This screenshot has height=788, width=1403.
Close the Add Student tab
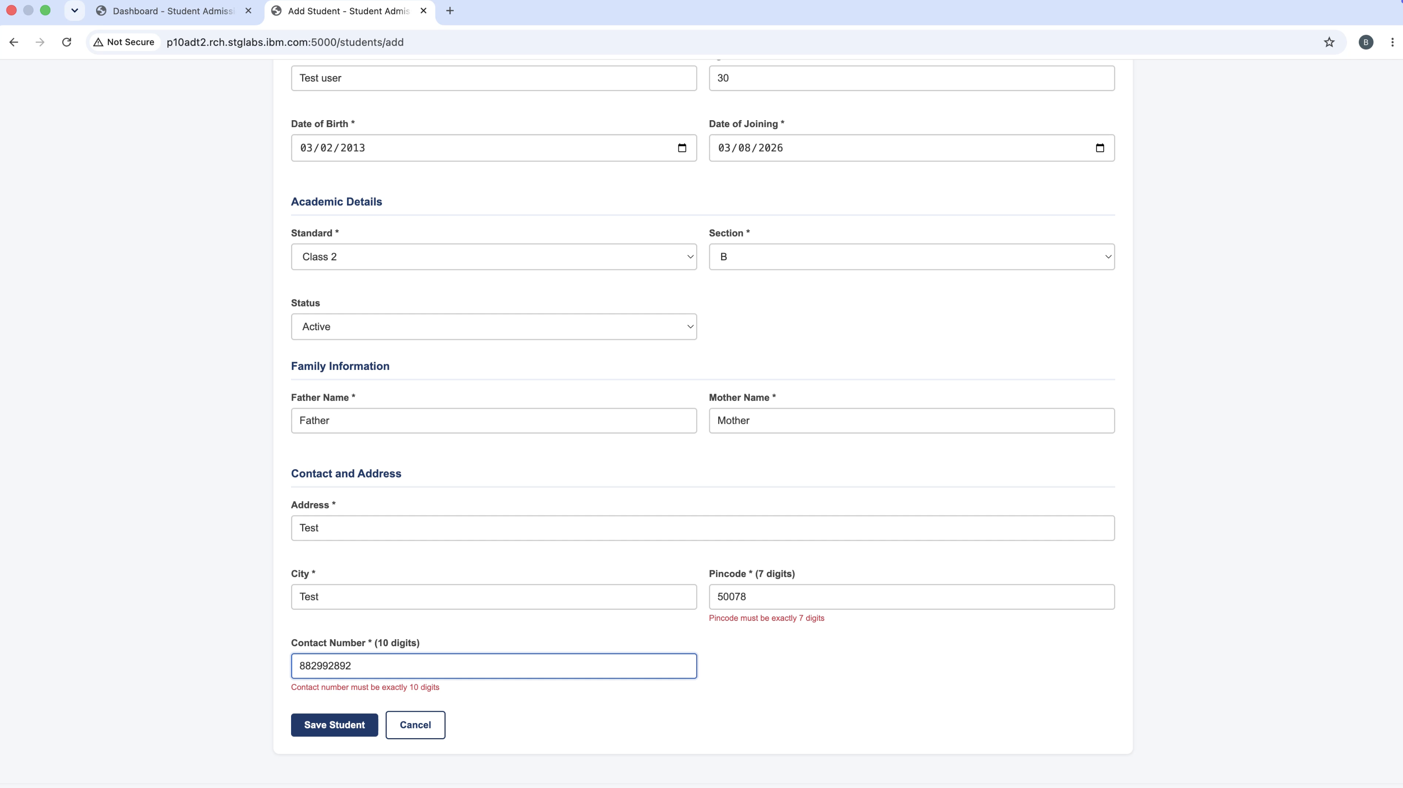click(x=423, y=11)
